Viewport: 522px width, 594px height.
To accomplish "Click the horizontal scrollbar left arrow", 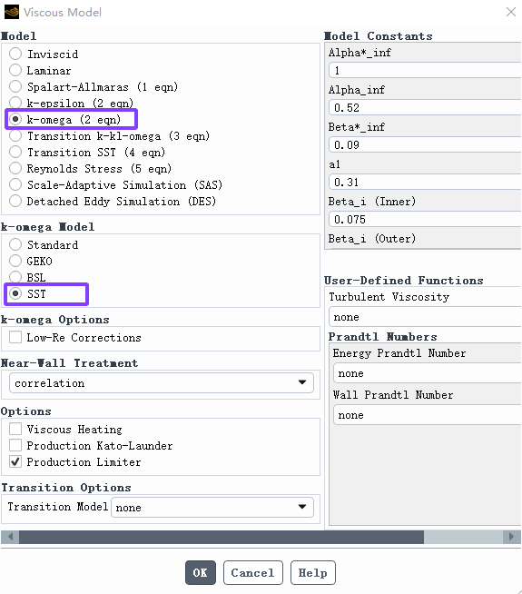I will pos(10,537).
